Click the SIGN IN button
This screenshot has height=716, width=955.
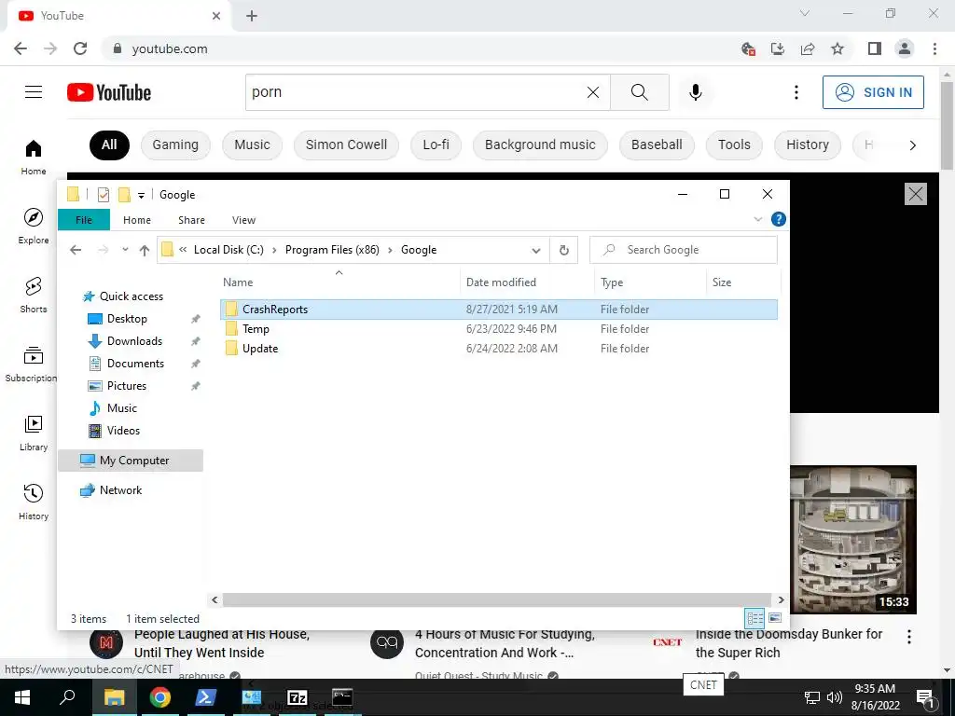pos(873,92)
